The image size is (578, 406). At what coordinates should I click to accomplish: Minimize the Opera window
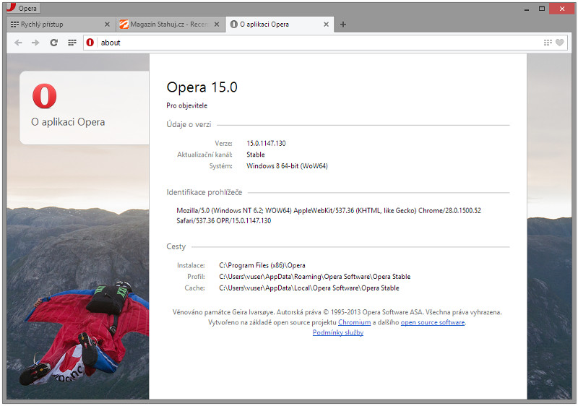(x=527, y=9)
